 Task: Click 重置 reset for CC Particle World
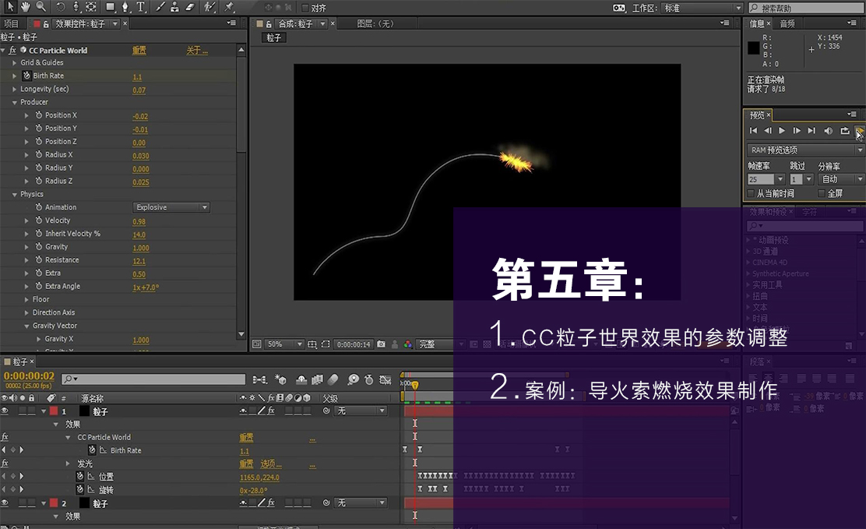click(139, 51)
